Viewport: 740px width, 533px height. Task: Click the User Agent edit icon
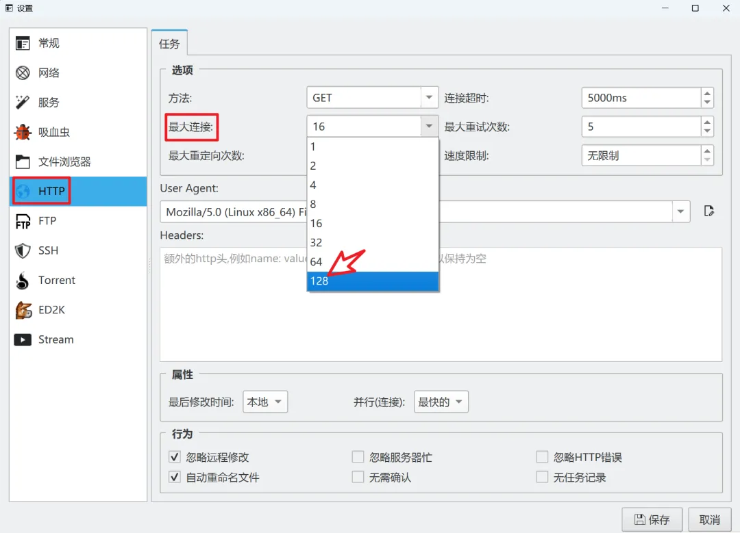pos(708,211)
